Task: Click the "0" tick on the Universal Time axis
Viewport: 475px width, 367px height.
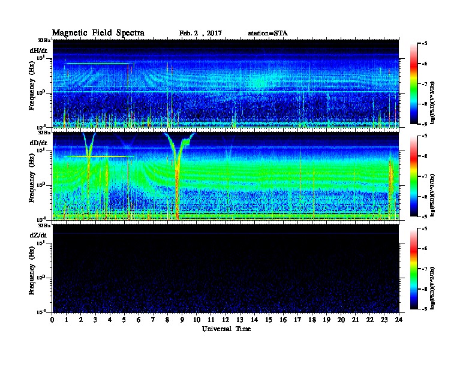Action: [x=52, y=320]
